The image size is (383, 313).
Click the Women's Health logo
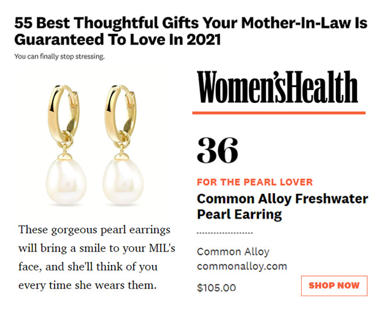[x=277, y=87]
